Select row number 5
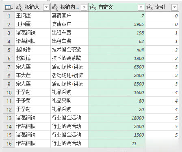The image size is (182, 152). pyautogui.click(x=9, y=50)
